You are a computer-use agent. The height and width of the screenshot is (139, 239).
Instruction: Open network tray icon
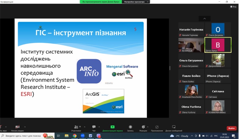coord(211,136)
